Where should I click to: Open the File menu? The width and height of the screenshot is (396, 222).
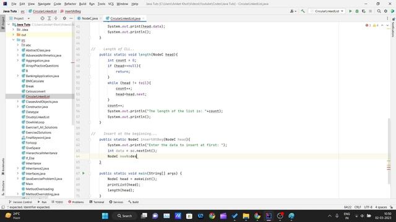pos(14,4)
